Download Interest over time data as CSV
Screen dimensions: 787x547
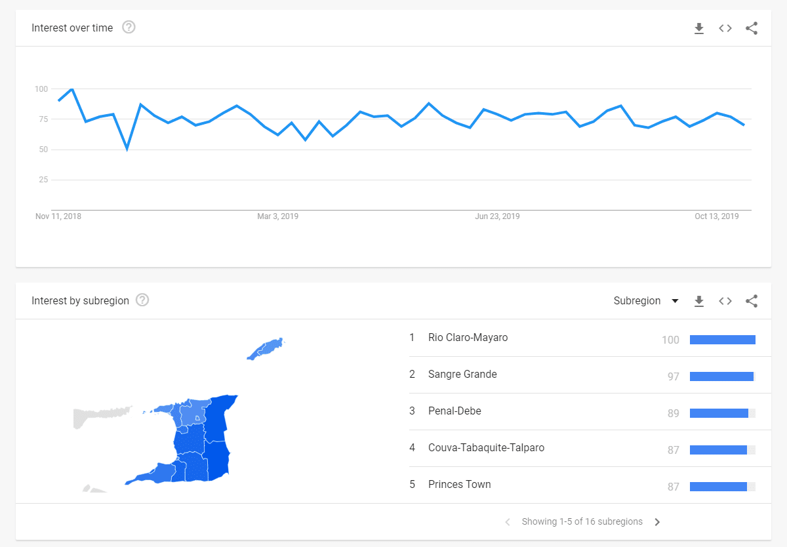click(699, 28)
